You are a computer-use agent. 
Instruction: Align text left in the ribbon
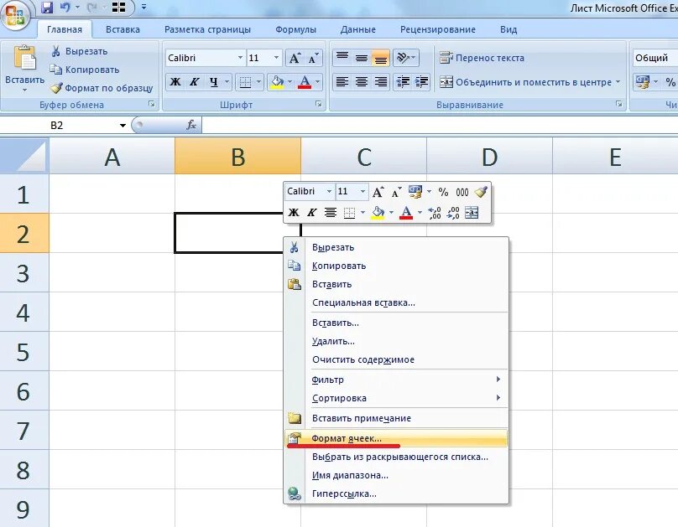(x=342, y=82)
